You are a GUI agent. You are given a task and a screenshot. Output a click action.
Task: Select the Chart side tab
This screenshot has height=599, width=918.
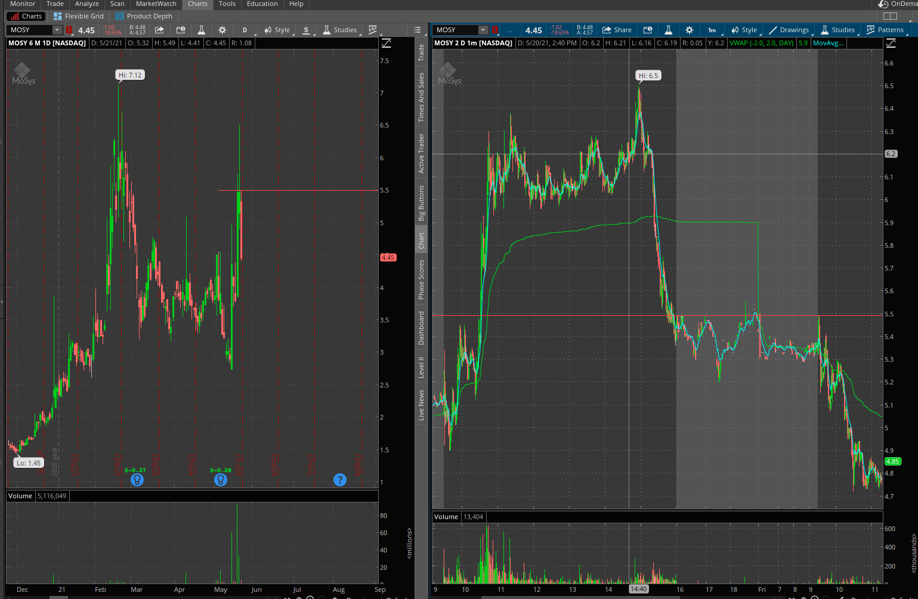tap(421, 240)
